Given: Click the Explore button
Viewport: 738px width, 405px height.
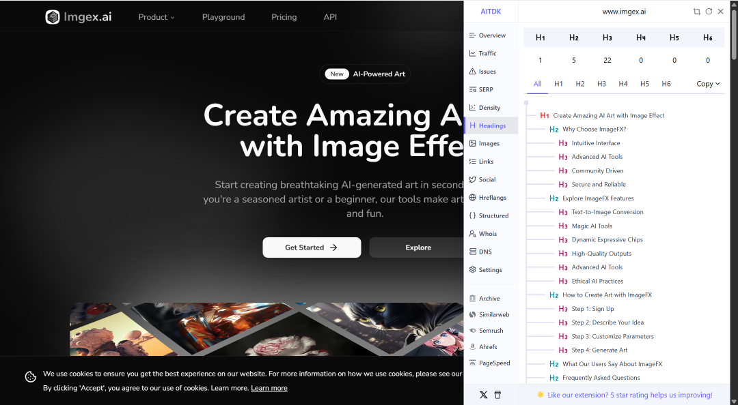Looking at the screenshot, I should tap(417, 247).
